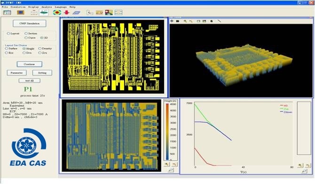Image resolution: width=315 pixels, height=184 pixels.
Task: Select the move arrows tool in 3D view
Action: [172, 21]
